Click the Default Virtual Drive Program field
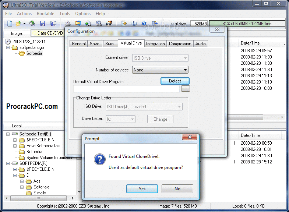Image resolution: width=289 pixels, height=212 pixels. click(126, 89)
